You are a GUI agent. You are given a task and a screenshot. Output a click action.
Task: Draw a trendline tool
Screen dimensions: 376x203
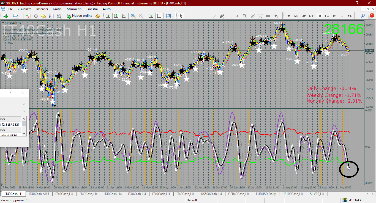214,16
